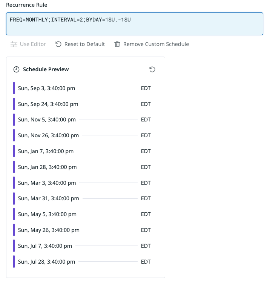Click the Sun, May 5 preview row
This screenshot has height=284, width=270.
tap(82, 214)
